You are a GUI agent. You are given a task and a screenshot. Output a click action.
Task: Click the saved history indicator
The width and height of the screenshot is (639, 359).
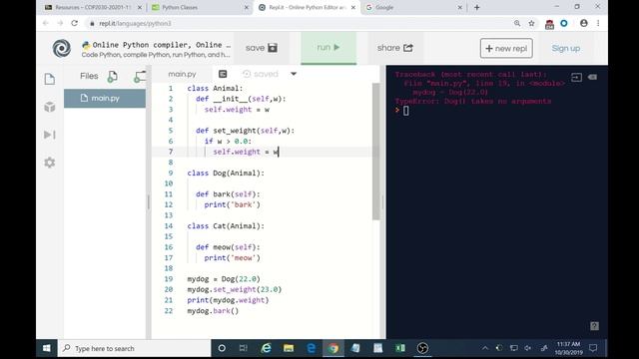click(x=260, y=74)
